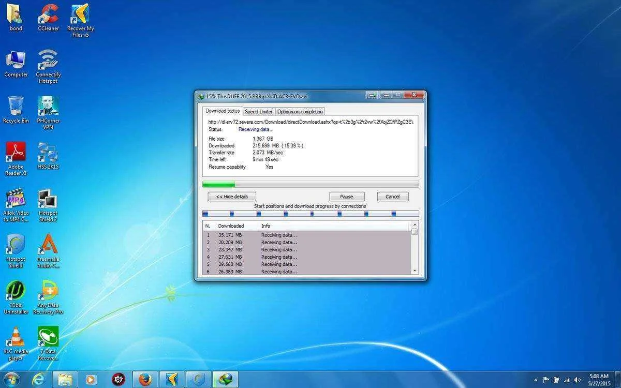Launch Connectify Hotspot shortcut
Screen dimensions: 621x388
[48, 67]
